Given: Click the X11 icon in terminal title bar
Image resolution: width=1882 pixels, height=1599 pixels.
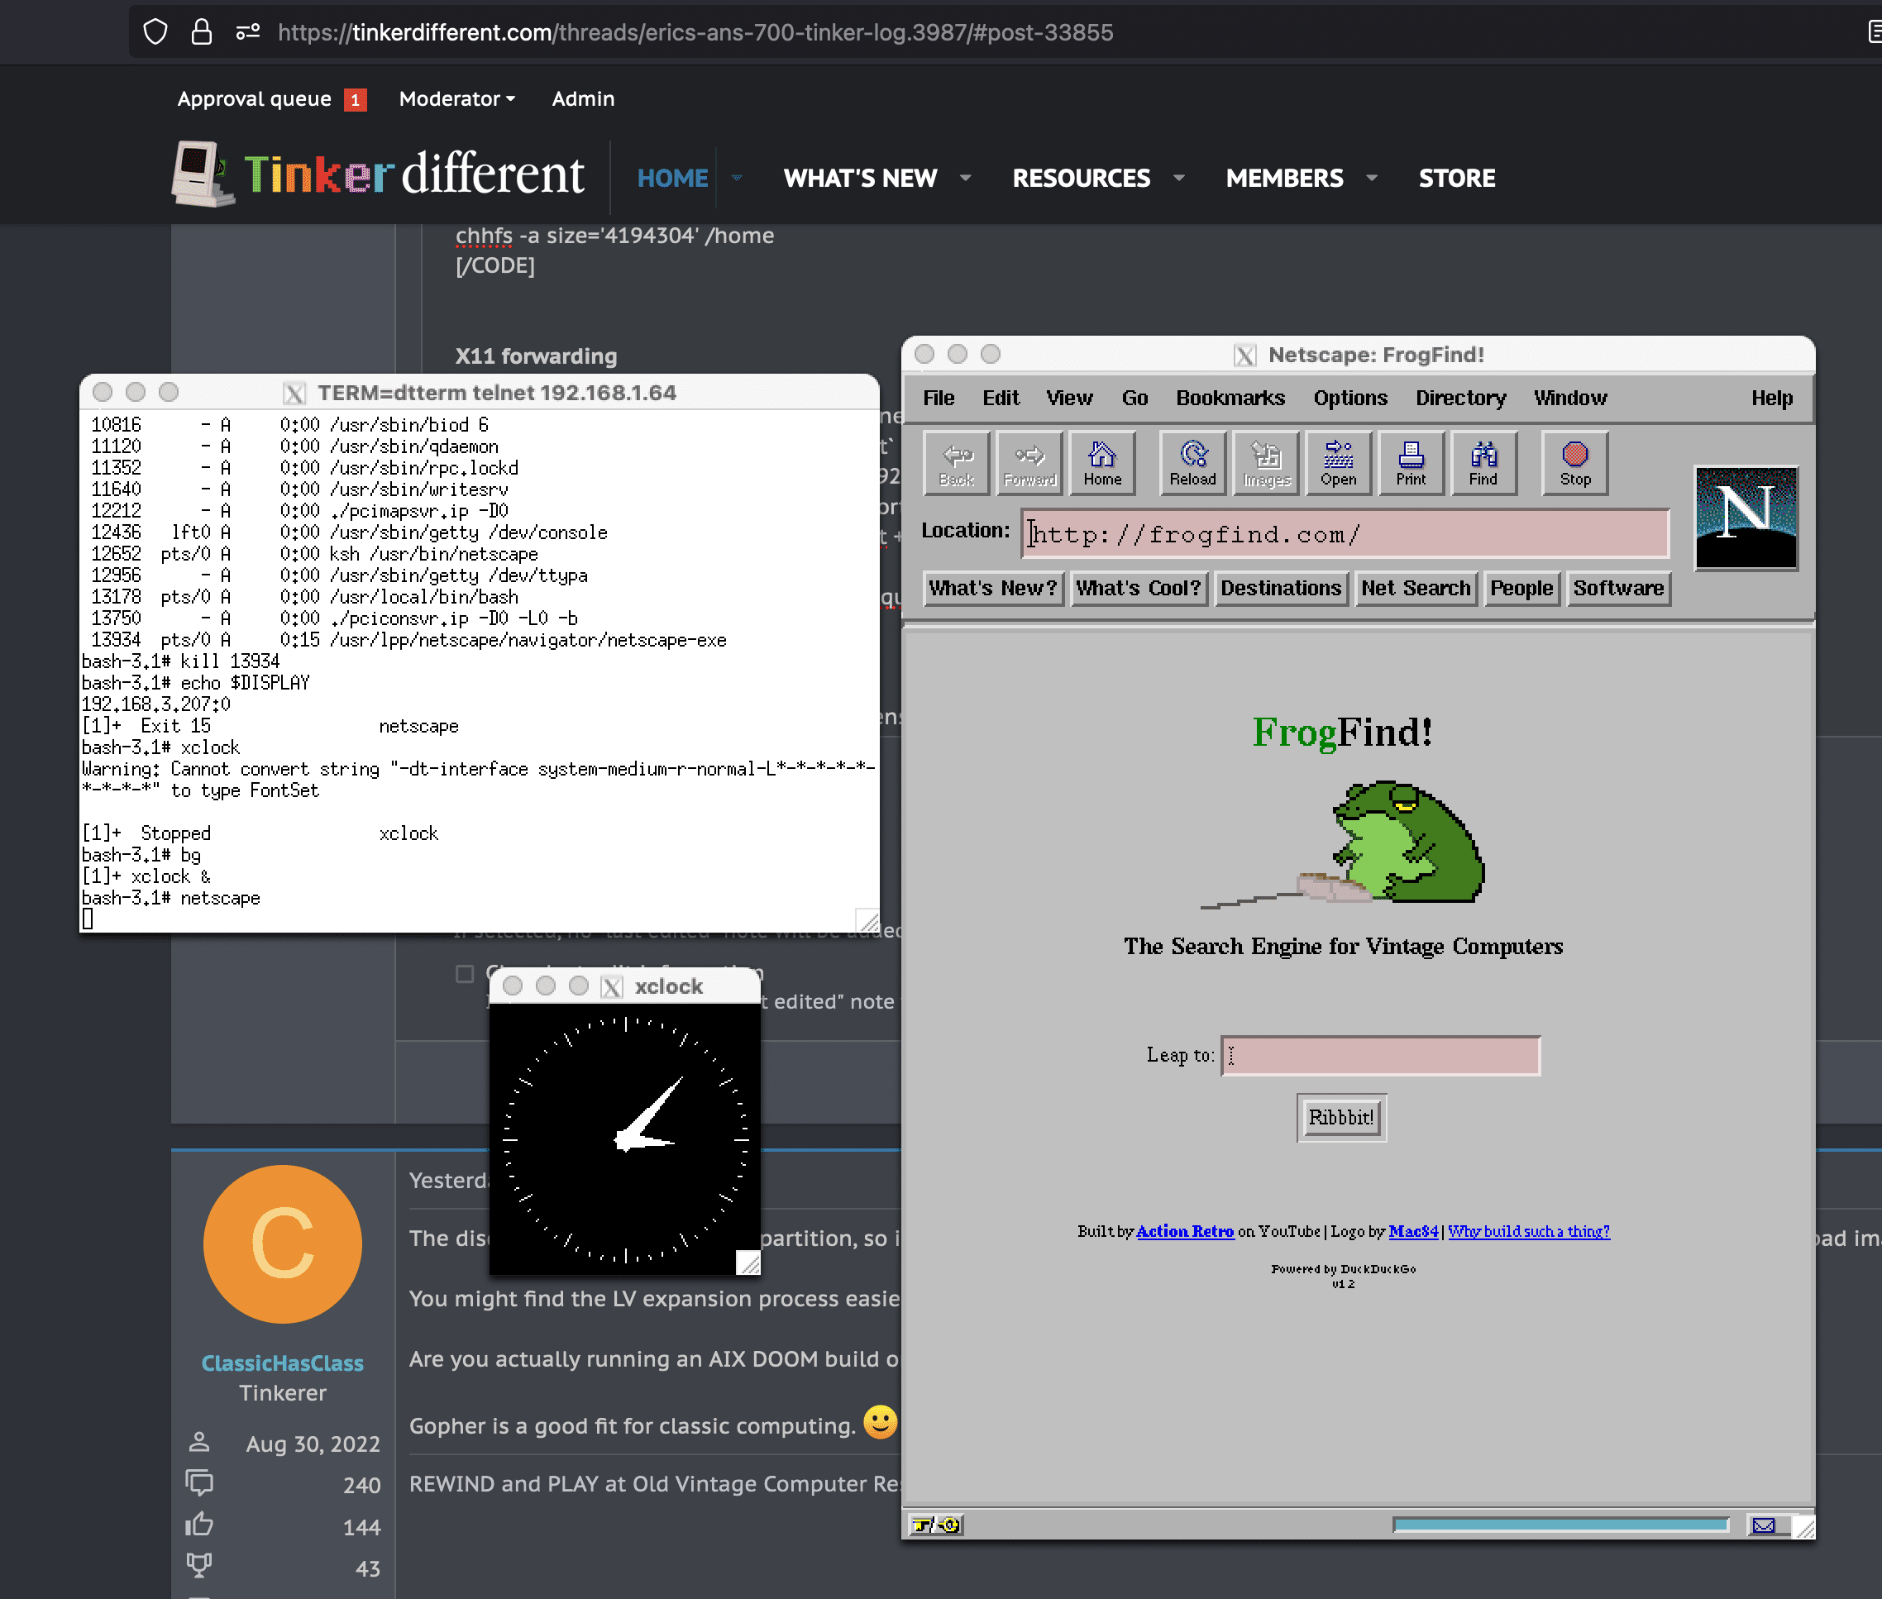Looking at the screenshot, I should point(294,394).
